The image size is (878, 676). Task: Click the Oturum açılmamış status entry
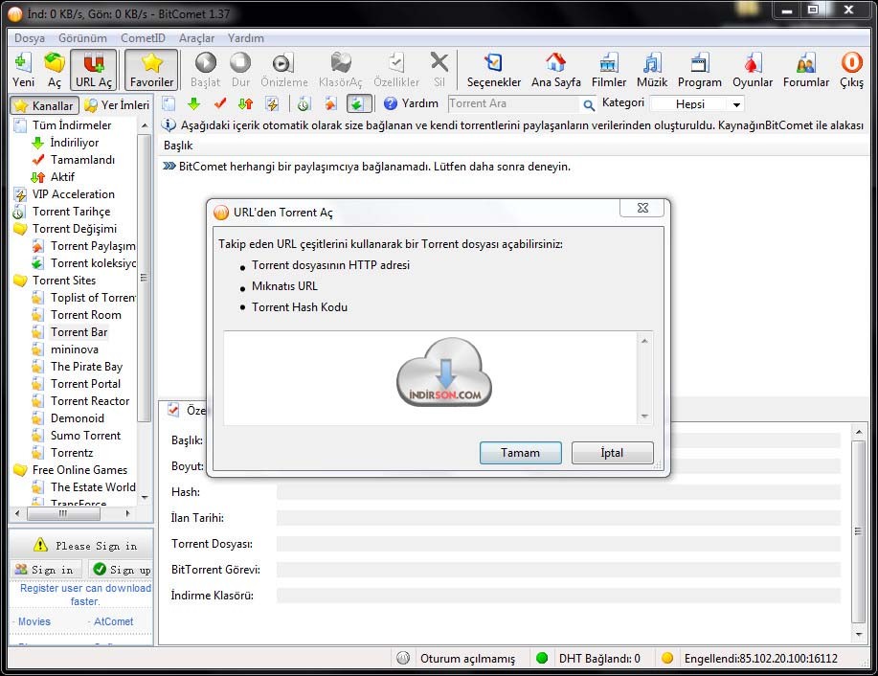pyautogui.click(x=467, y=659)
